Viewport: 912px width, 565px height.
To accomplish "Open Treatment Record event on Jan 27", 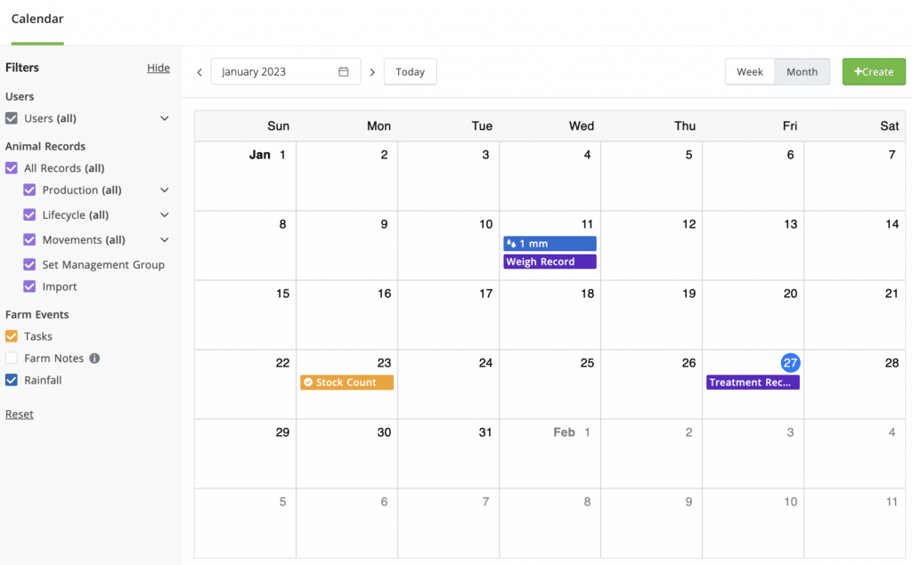I will click(x=753, y=383).
